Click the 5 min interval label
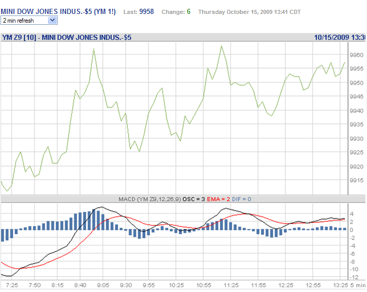Screen dimensions: 367x292 (358, 285)
